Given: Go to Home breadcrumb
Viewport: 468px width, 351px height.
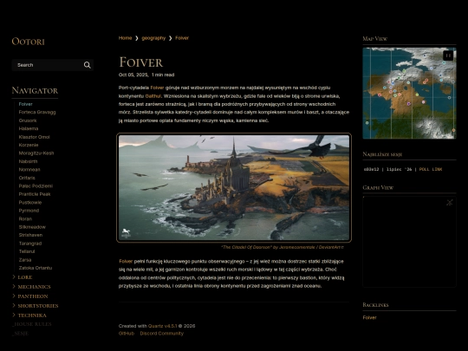Looking at the screenshot, I should click(125, 38).
